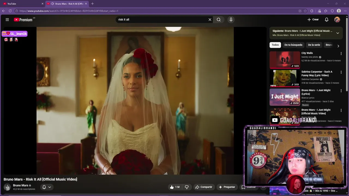Open the browser profile avatar
349x196 pixels.
(x=339, y=11)
